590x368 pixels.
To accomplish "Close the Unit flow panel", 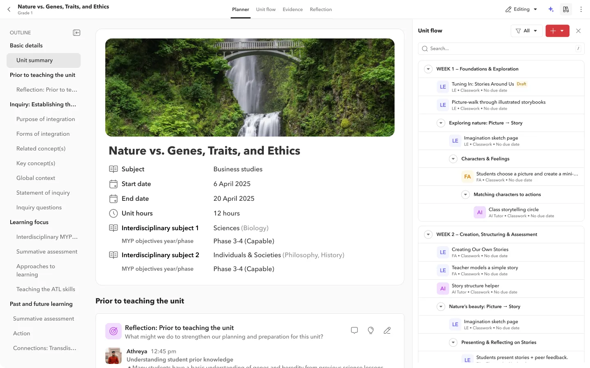I will point(578,31).
